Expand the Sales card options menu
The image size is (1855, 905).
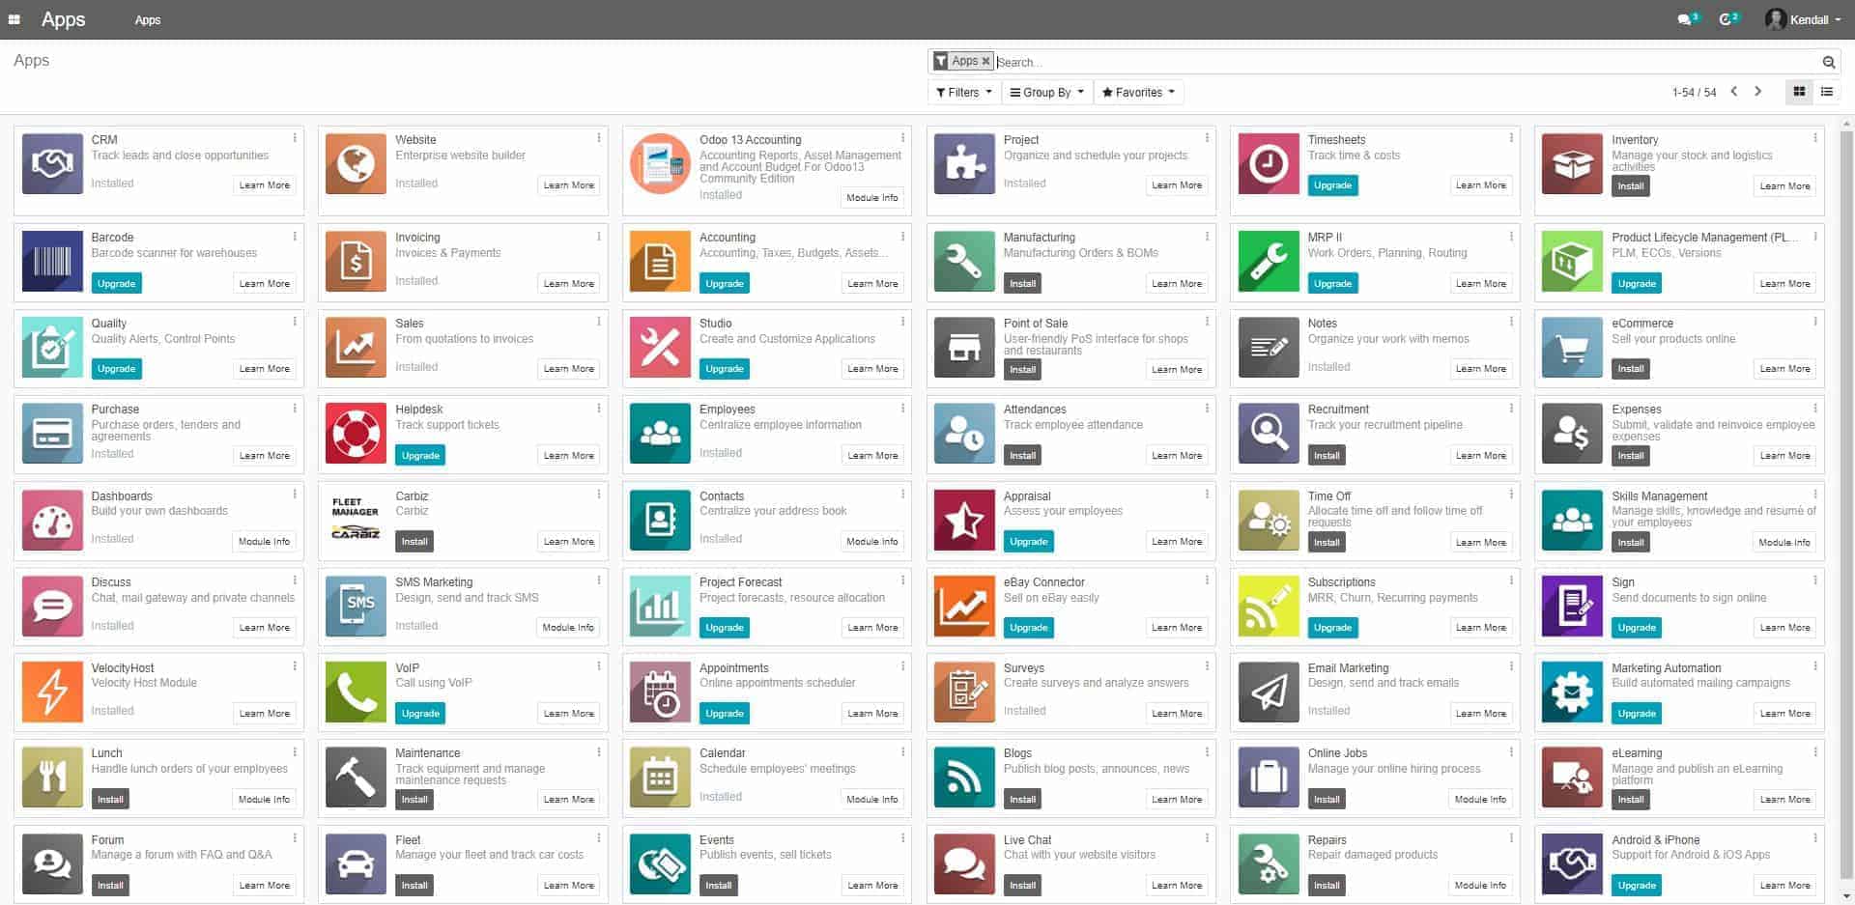[x=599, y=322]
